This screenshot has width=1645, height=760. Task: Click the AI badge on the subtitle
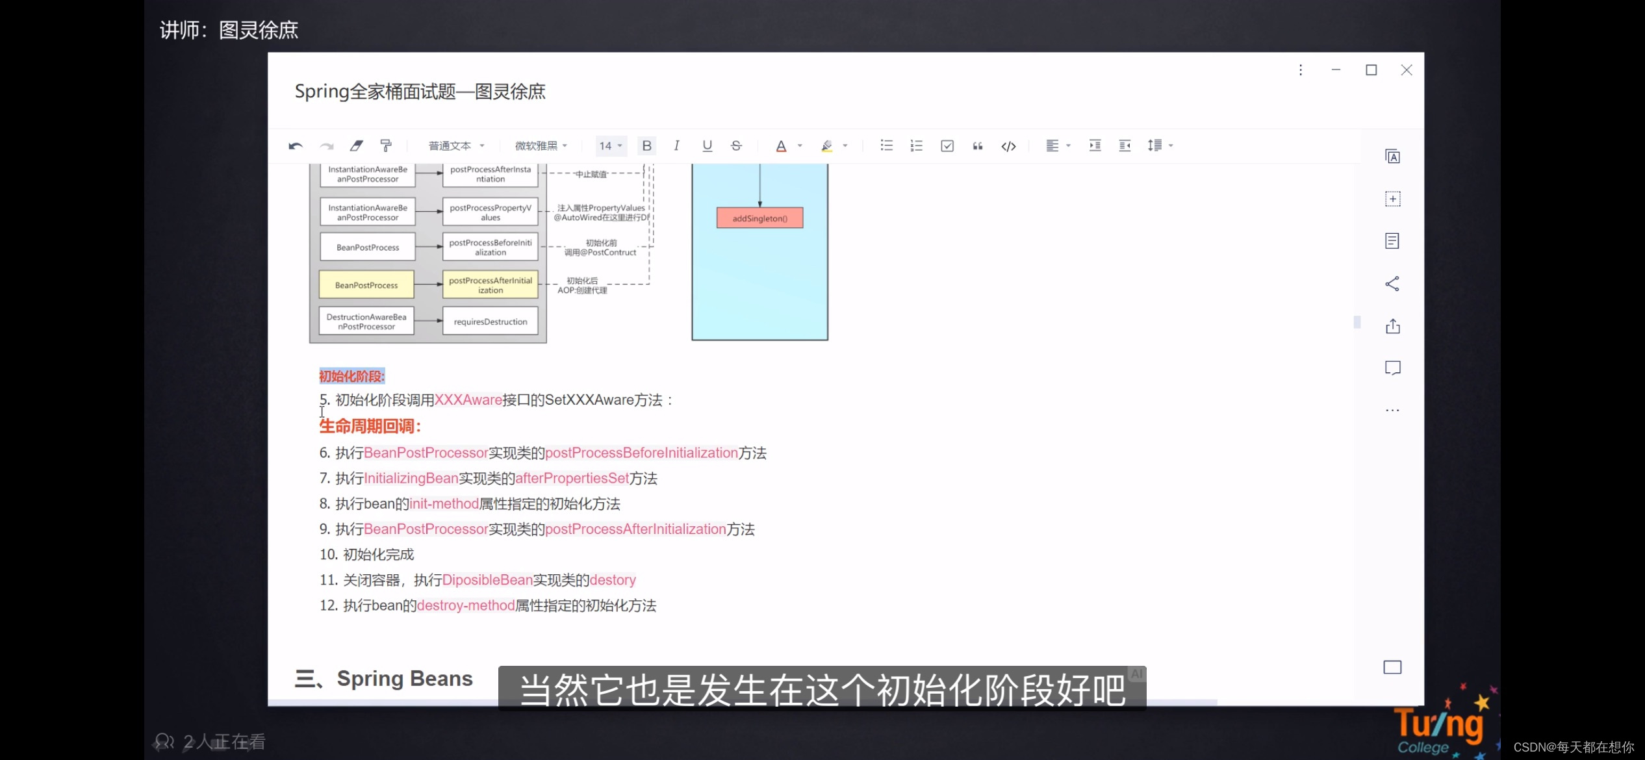tap(1136, 674)
